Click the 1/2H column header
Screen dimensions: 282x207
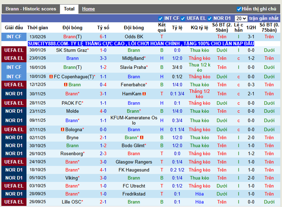251,28
